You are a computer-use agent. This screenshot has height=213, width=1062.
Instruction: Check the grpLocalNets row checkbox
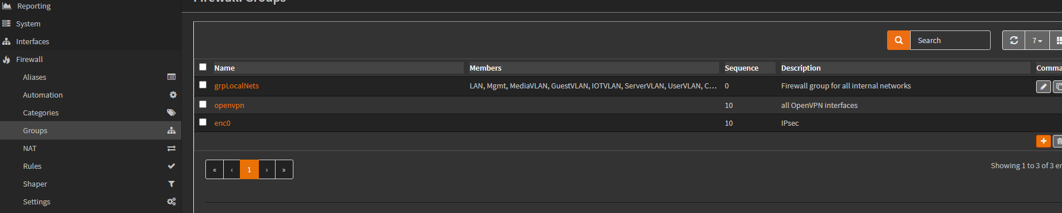[x=203, y=85]
